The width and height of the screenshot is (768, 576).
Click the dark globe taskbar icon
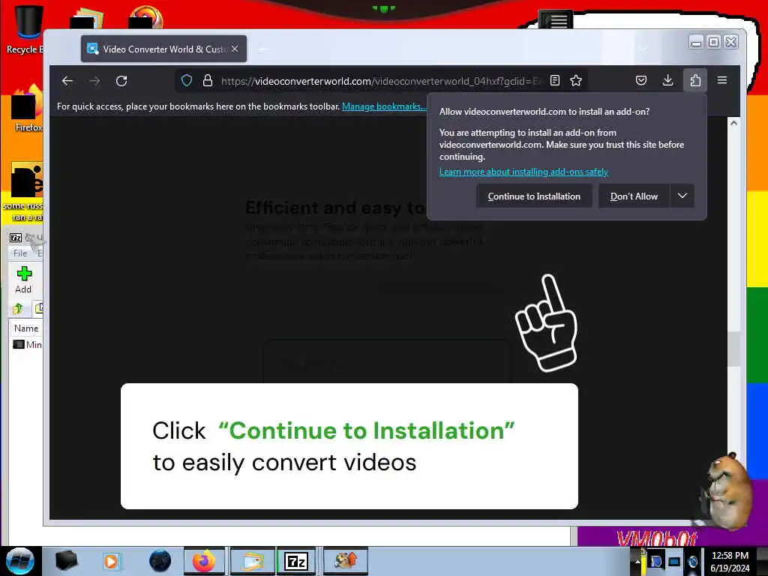pos(160,561)
